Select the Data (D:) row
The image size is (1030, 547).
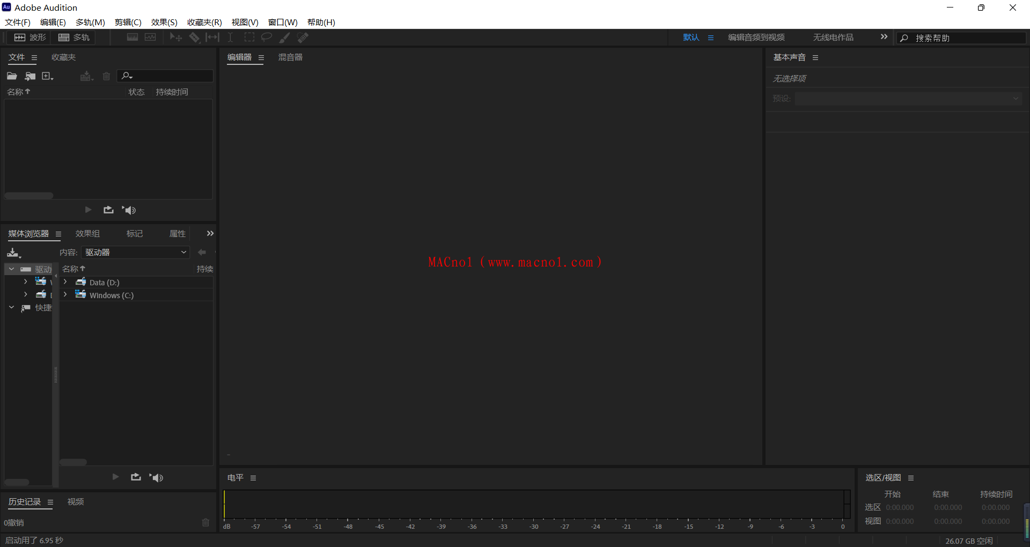137,282
